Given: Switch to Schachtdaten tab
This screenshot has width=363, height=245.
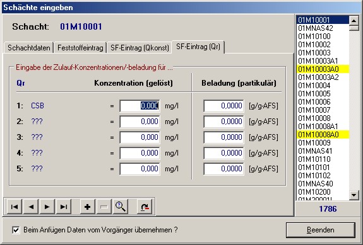Looking at the screenshot, I should tap(28, 48).
